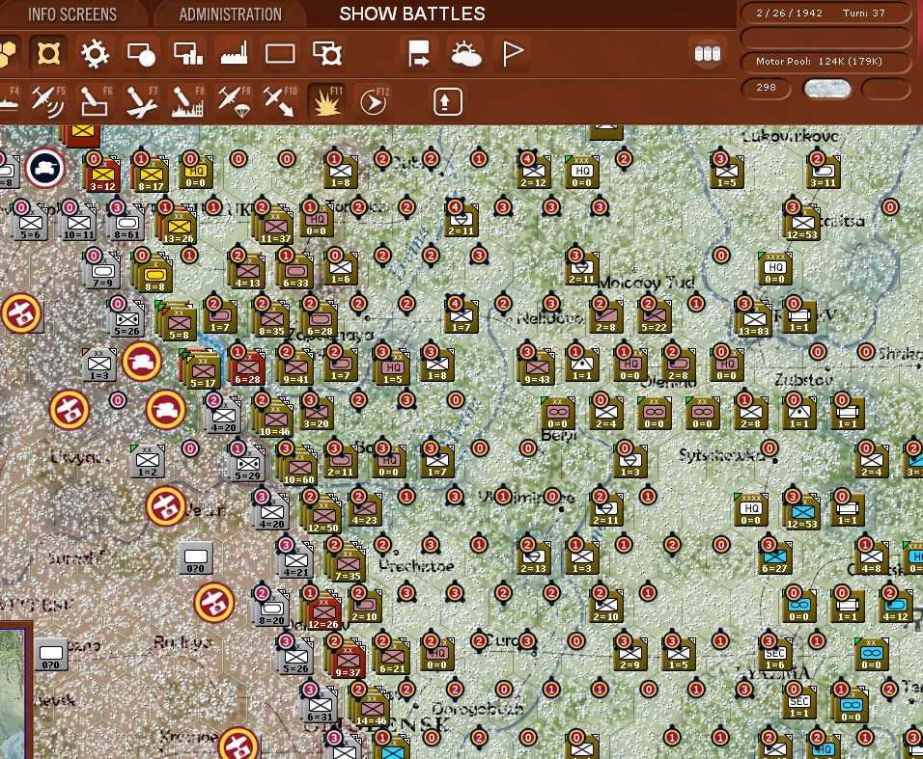Select the F5 air recon mode
The height and width of the screenshot is (759, 923).
pos(48,101)
